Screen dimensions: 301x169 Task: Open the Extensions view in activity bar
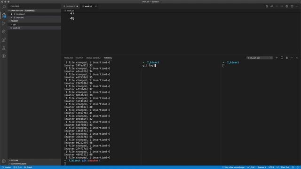tap(4, 39)
